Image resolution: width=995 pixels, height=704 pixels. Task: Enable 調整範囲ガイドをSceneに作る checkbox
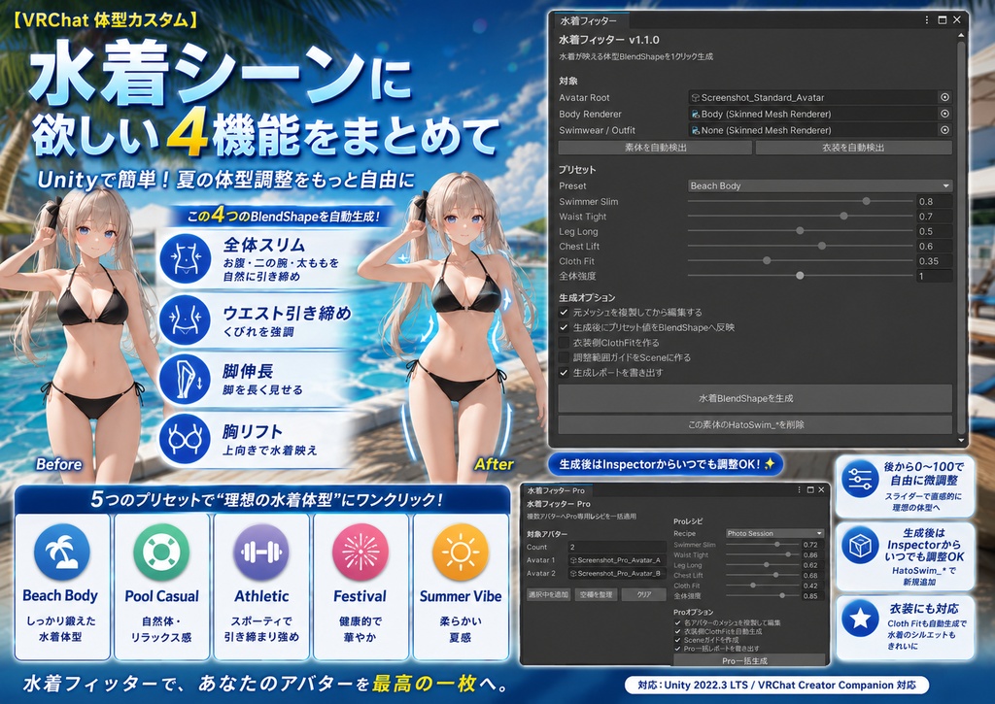click(564, 357)
